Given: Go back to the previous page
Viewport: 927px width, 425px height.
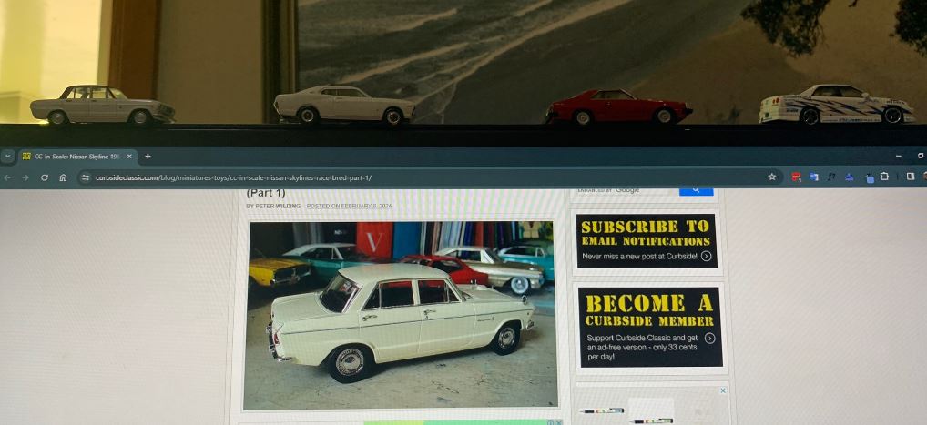Looking at the screenshot, I should [x=7, y=177].
